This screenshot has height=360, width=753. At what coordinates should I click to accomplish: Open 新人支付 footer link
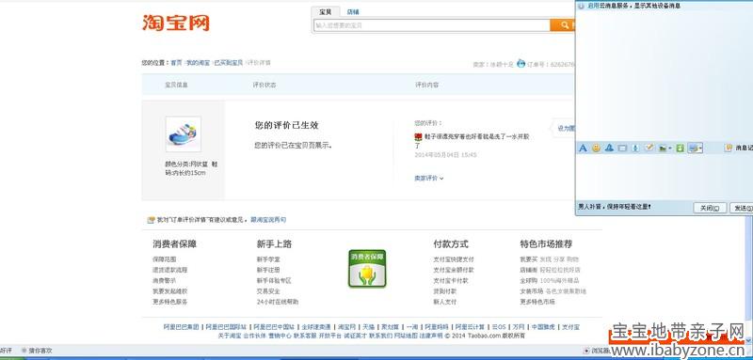445,302
